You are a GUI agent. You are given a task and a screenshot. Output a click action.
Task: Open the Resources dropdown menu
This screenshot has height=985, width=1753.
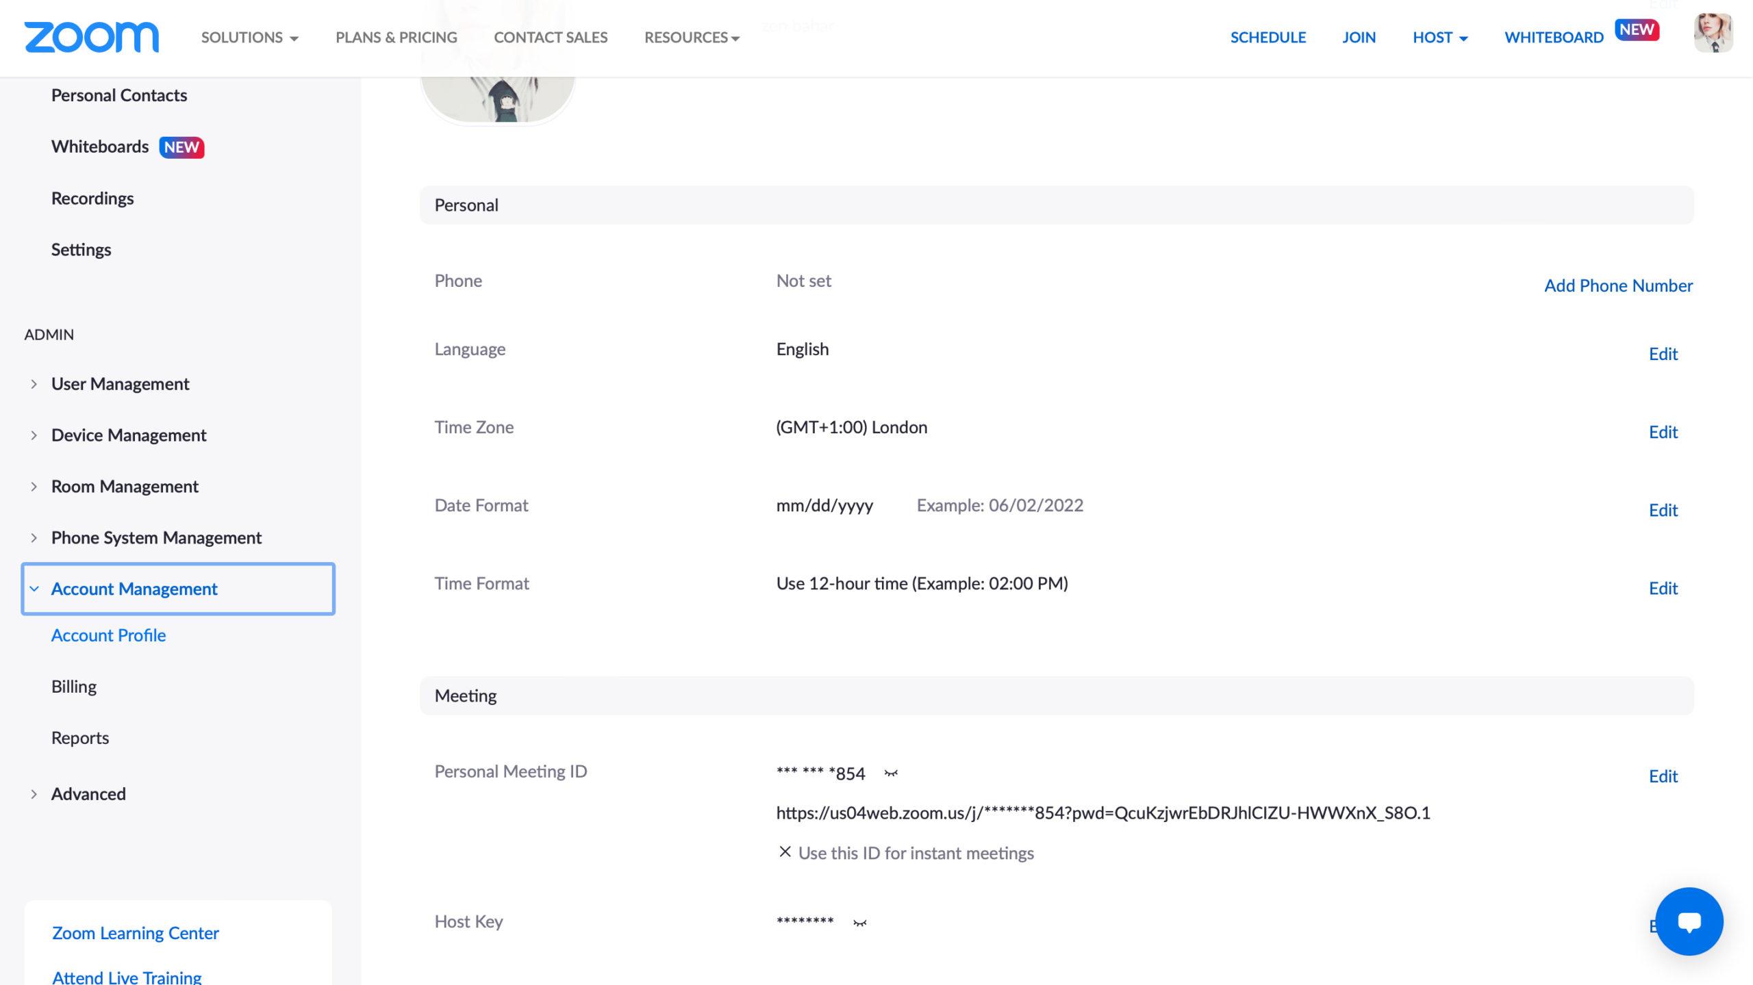692,38
